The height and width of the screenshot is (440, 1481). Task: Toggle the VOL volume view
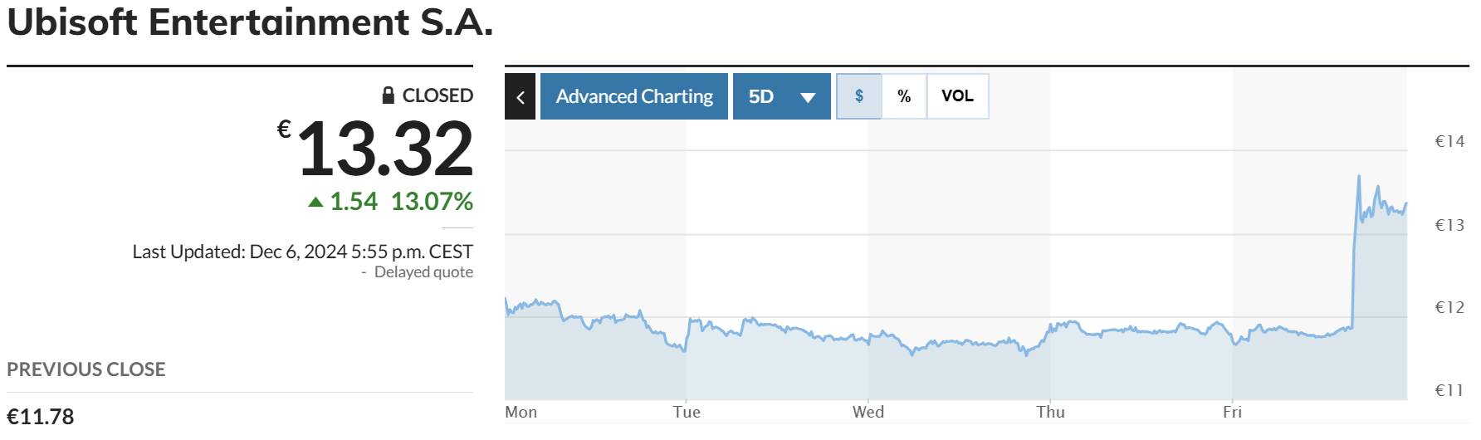(x=957, y=96)
